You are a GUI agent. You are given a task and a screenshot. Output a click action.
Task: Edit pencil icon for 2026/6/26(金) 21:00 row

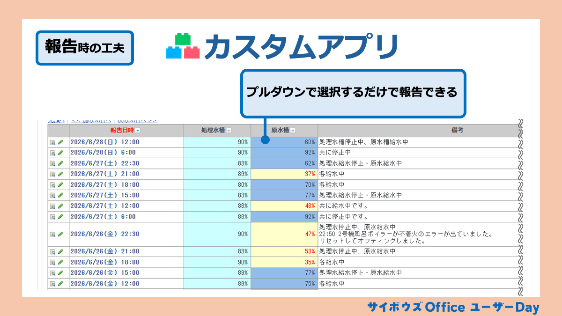pos(60,251)
